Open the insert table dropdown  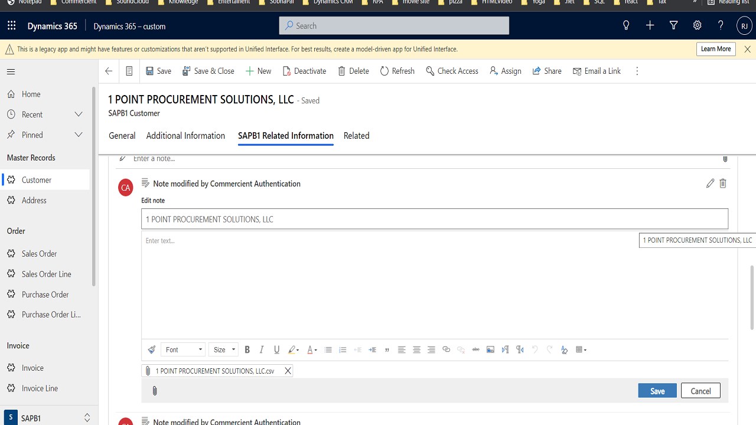581,349
